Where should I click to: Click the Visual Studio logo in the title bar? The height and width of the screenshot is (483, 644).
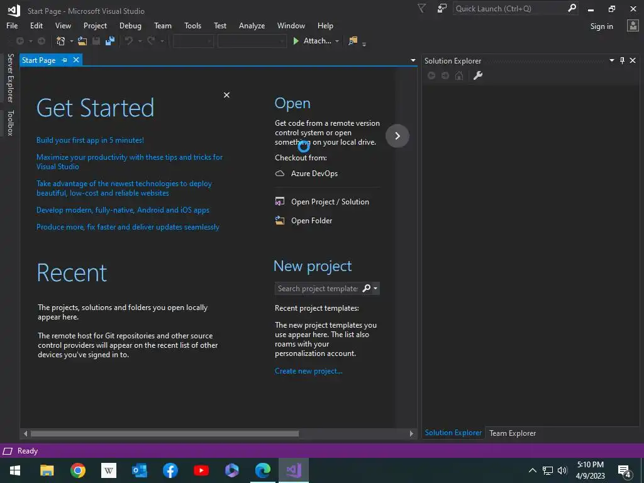pos(14,10)
